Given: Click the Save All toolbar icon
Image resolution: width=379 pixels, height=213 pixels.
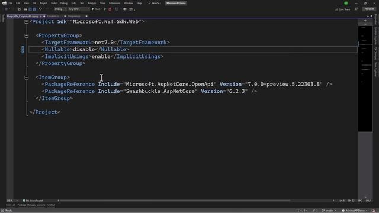Looking at the screenshot, I should pyautogui.click(x=34, y=9).
